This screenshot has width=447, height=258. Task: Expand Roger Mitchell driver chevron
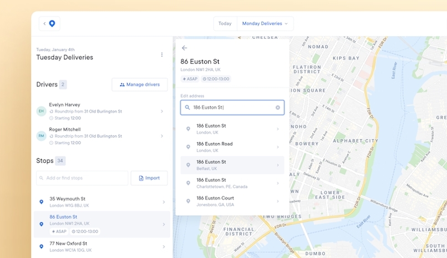click(161, 136)
